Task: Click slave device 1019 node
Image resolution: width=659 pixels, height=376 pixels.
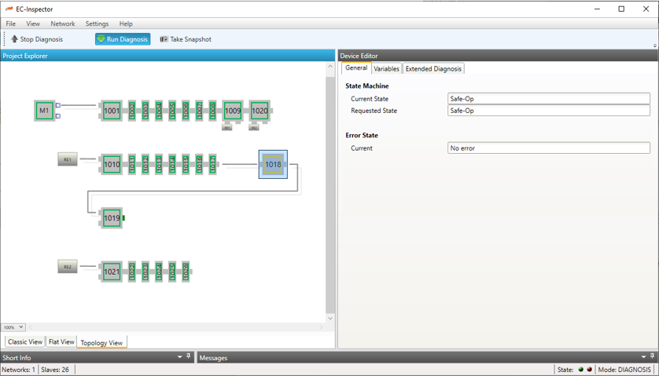Action: [x=112, y=218]
